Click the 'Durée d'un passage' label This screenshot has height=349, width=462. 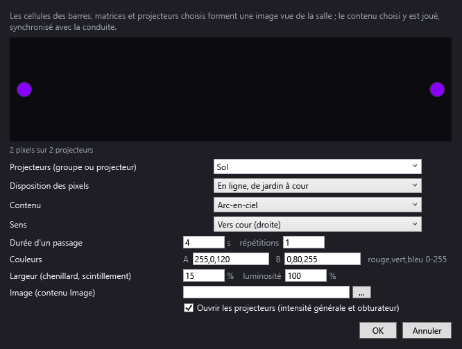point(46,243)
